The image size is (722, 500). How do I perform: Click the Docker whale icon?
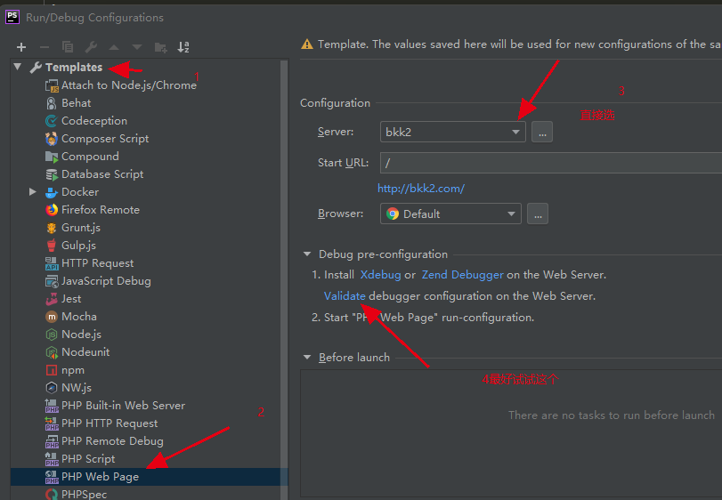click(x=52, y=192)
